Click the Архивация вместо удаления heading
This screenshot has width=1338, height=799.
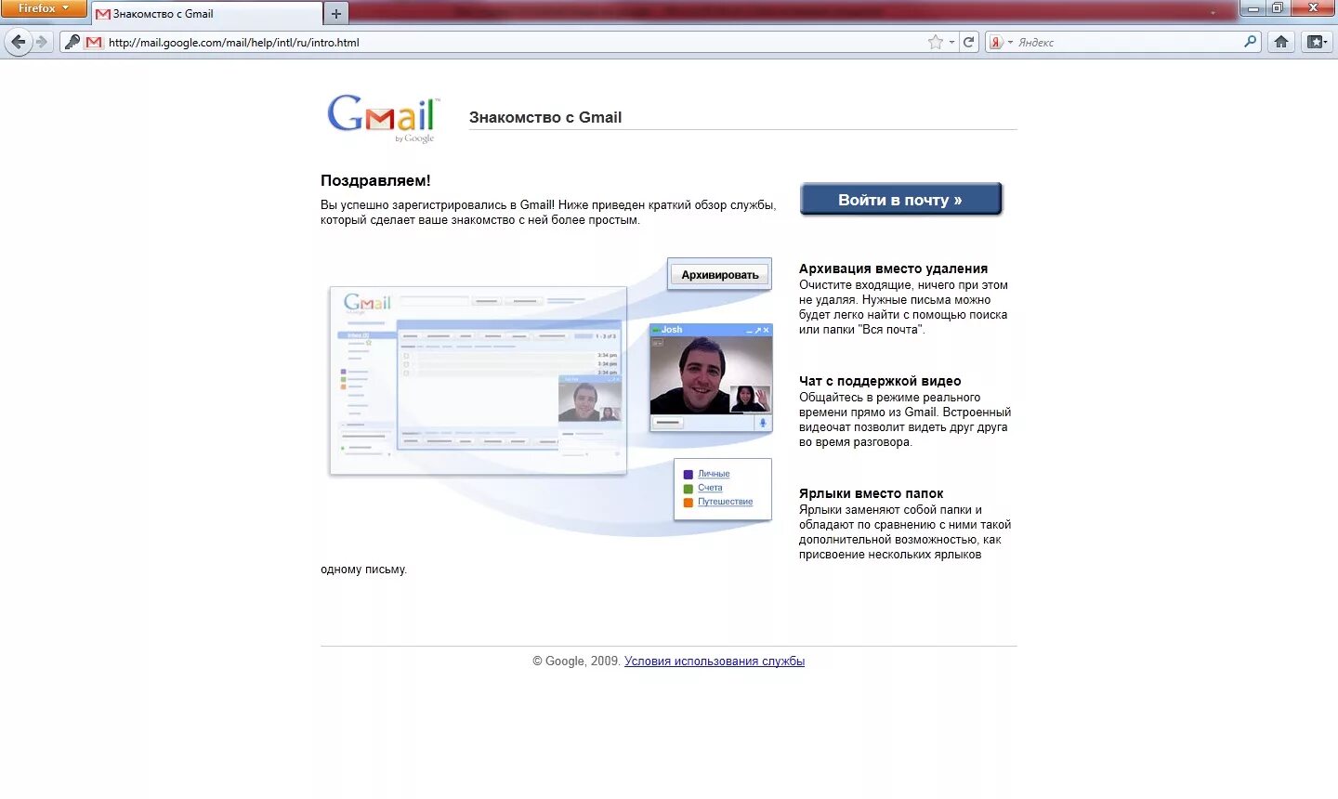(x=893, y=269)
